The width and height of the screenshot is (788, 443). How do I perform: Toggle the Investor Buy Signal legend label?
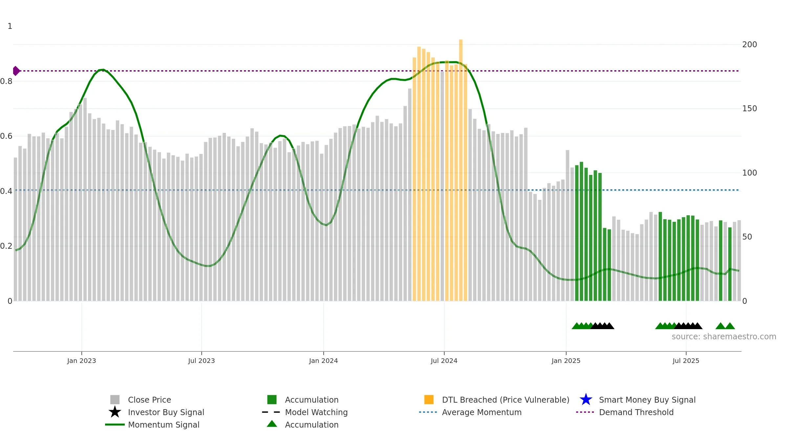(x=166, y=412)
